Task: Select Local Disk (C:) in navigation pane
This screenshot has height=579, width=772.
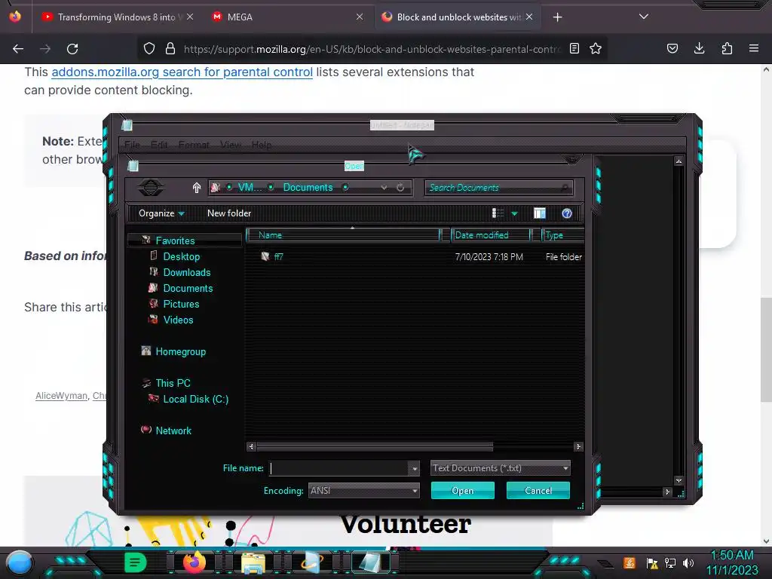Action: (x=195, y=399)
